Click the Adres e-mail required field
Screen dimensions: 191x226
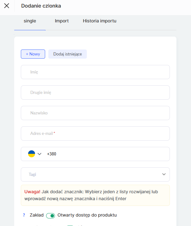coord(95,133)
